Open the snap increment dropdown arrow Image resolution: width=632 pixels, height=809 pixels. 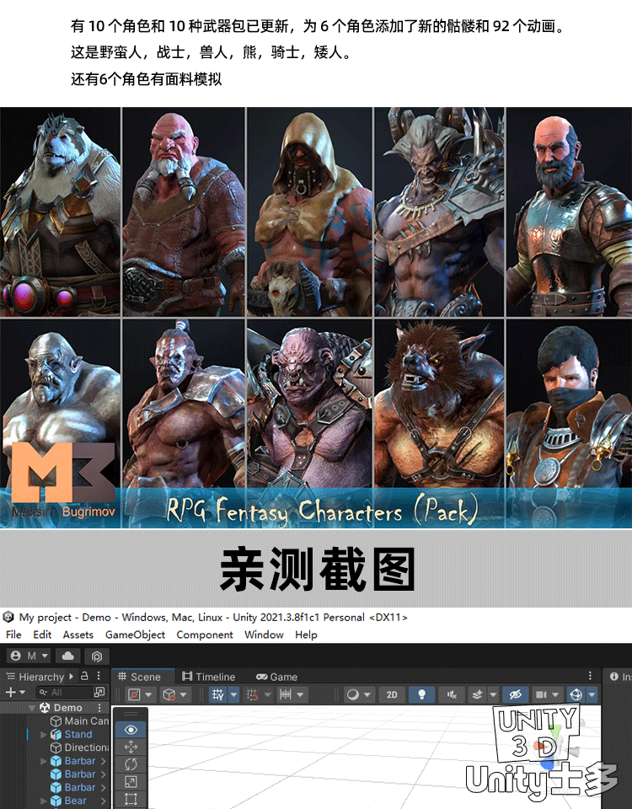pos(267,694)
